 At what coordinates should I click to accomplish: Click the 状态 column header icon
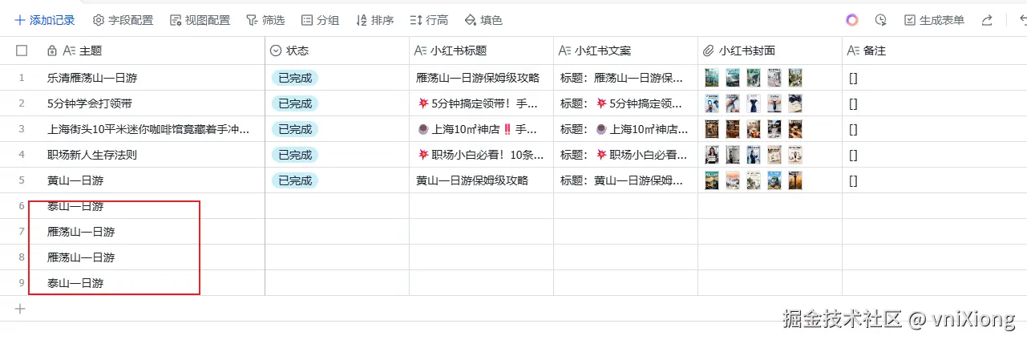point(276,51)
